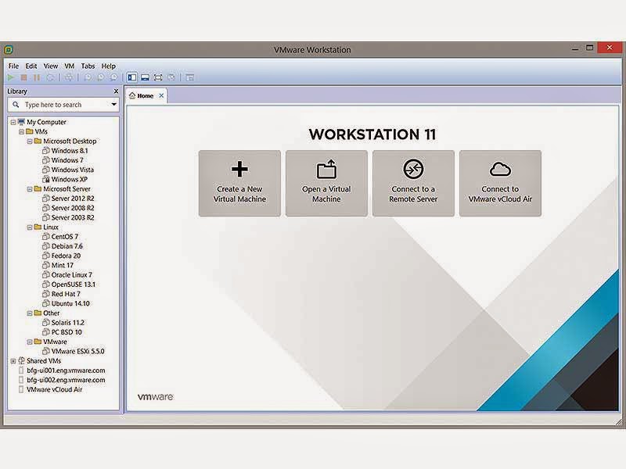Click Create a New Virtual Machine
Viewport: 626px width, 469px height.
(x=239, y=182)
